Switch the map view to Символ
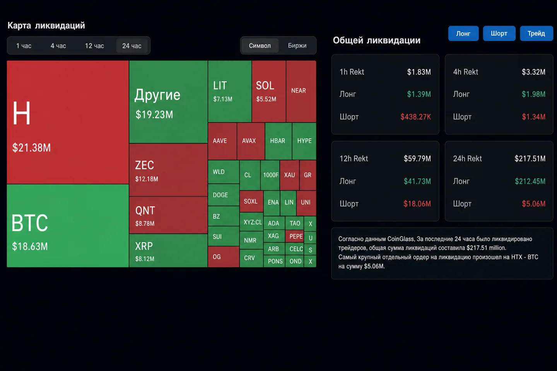 click(x=260, y=46)
